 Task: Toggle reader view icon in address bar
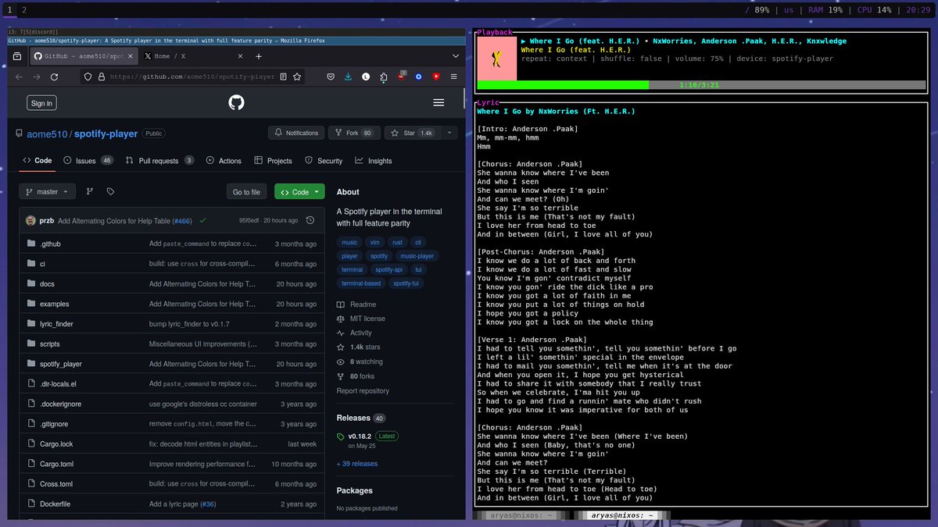(284, 77)
